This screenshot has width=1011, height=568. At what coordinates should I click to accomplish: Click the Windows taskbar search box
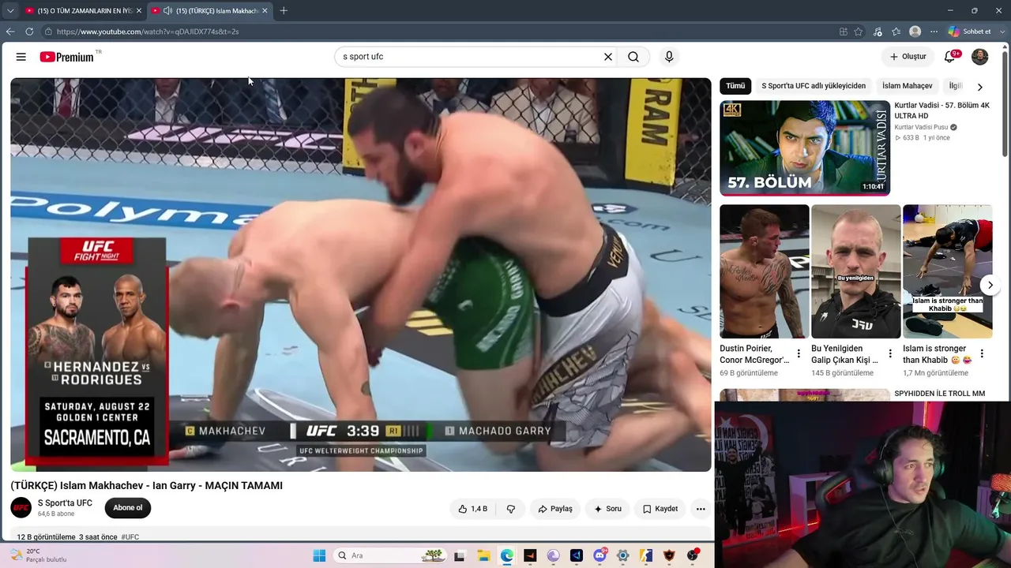[x=389, y=555]
